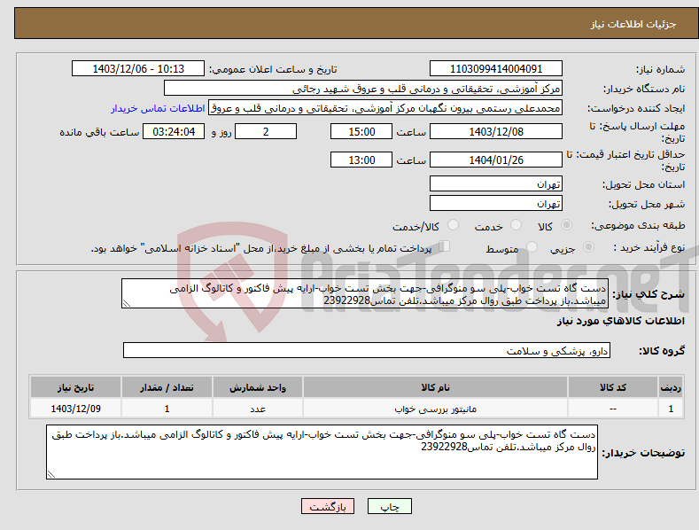Click the remaining days field showing 2
The height and width of the screenshot is (530, 699).
[266, 131]
